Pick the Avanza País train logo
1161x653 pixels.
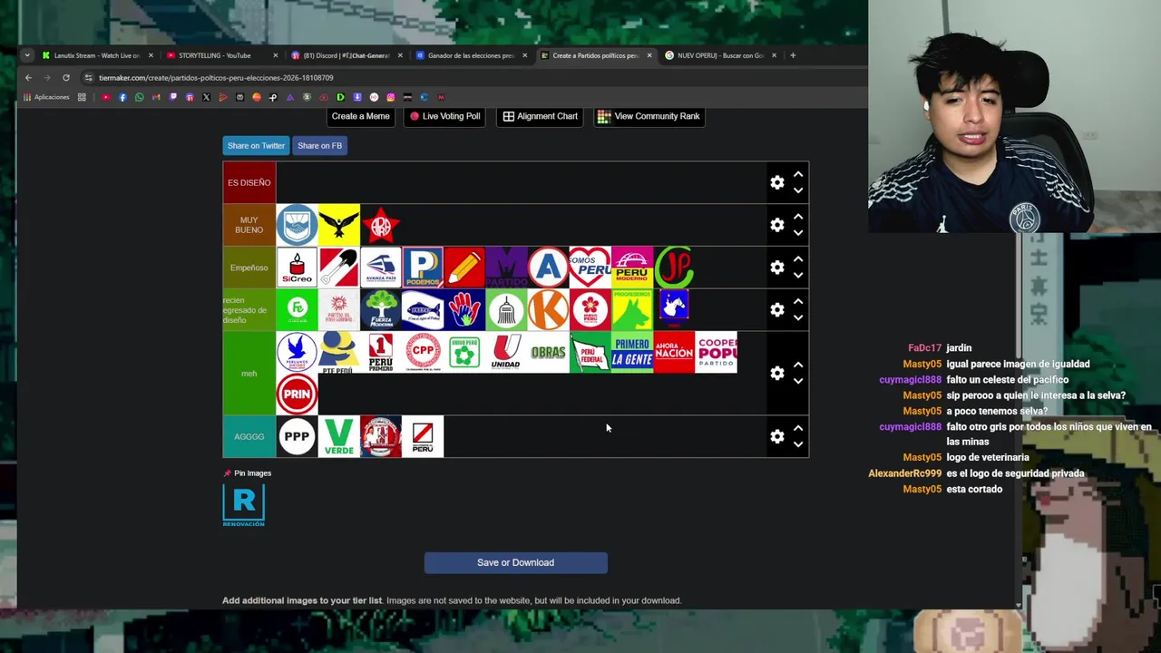(381, 268)
